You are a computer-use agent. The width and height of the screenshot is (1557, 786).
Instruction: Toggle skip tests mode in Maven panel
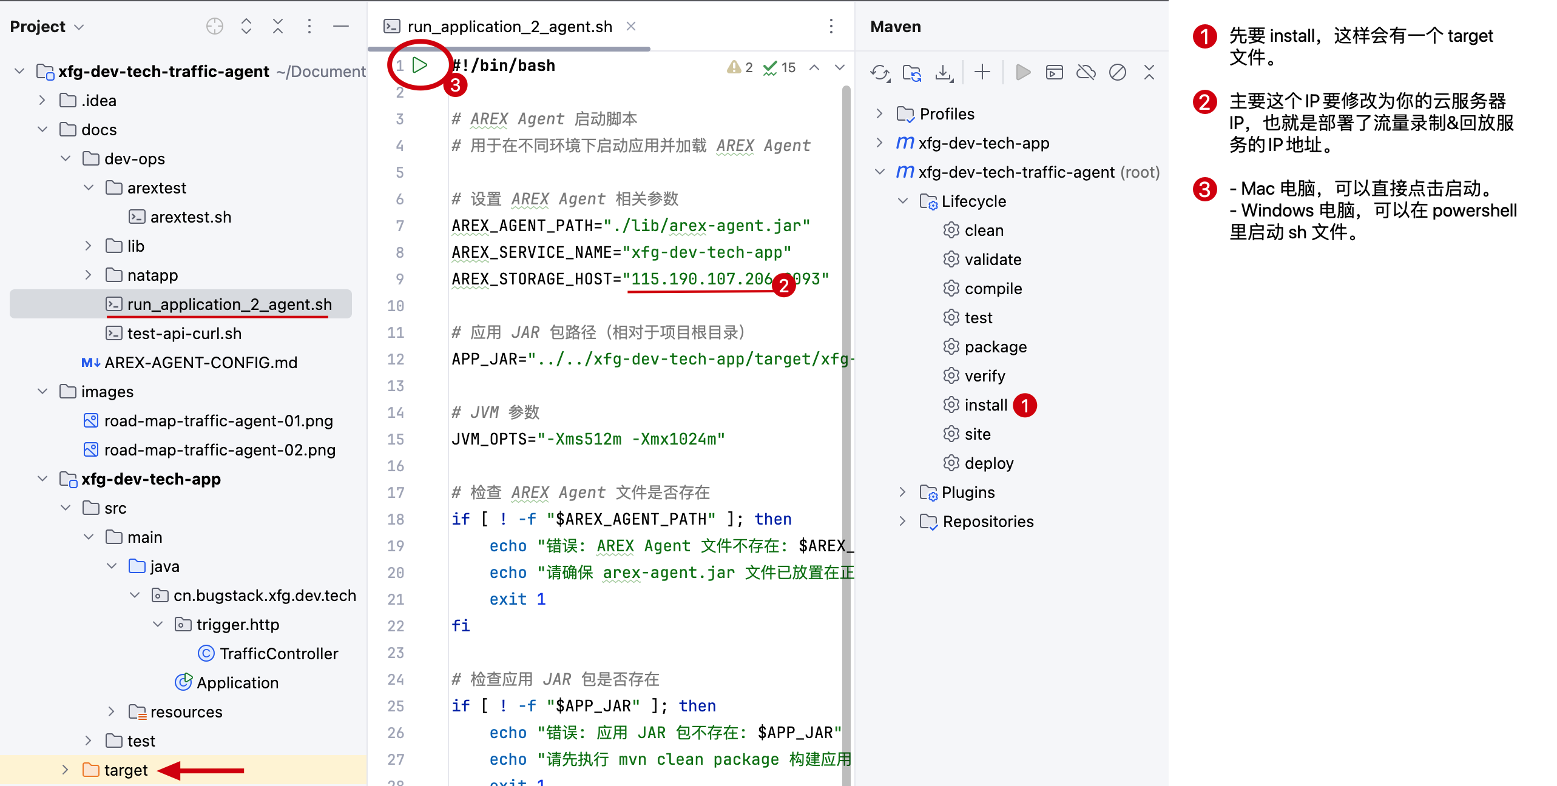click(1118, 72)
